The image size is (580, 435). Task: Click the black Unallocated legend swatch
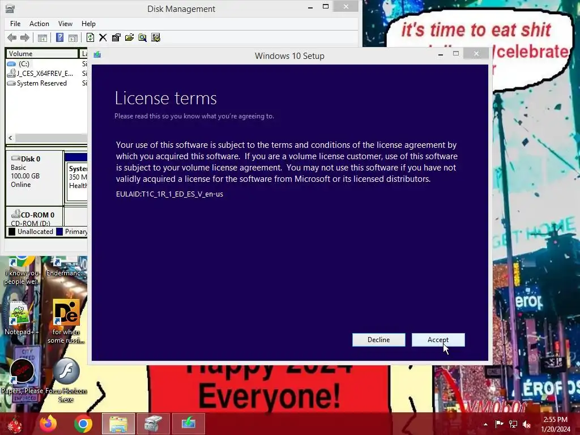point(12,232)
